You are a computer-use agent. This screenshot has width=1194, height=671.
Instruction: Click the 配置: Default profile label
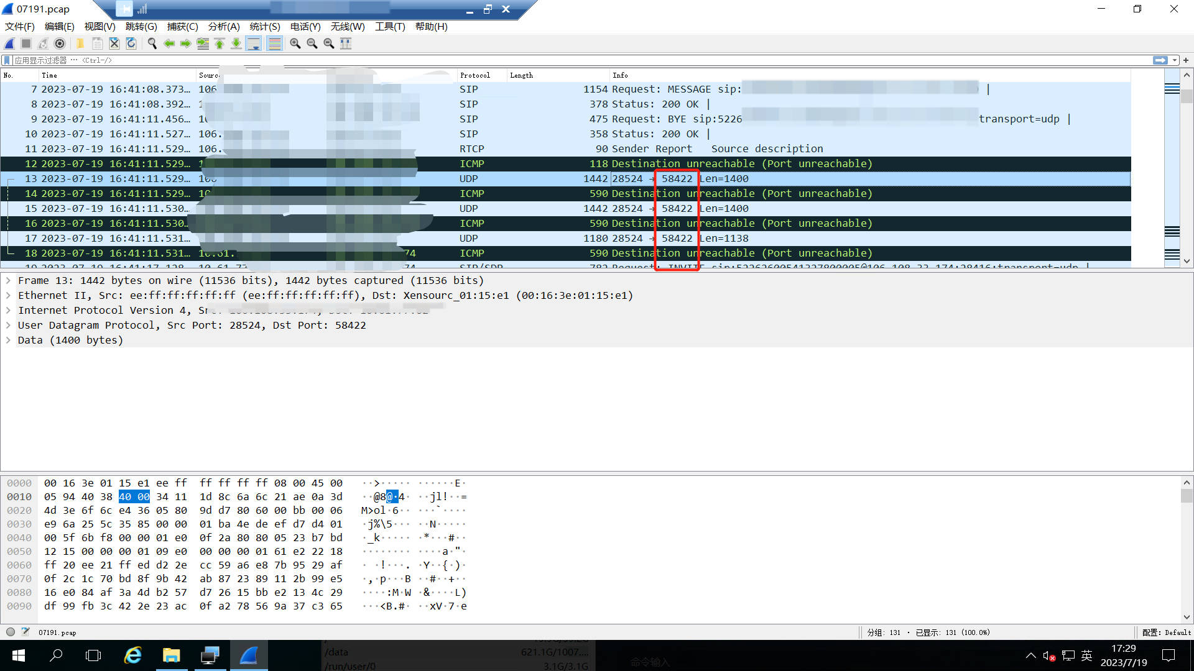[x=1166, y=632]
